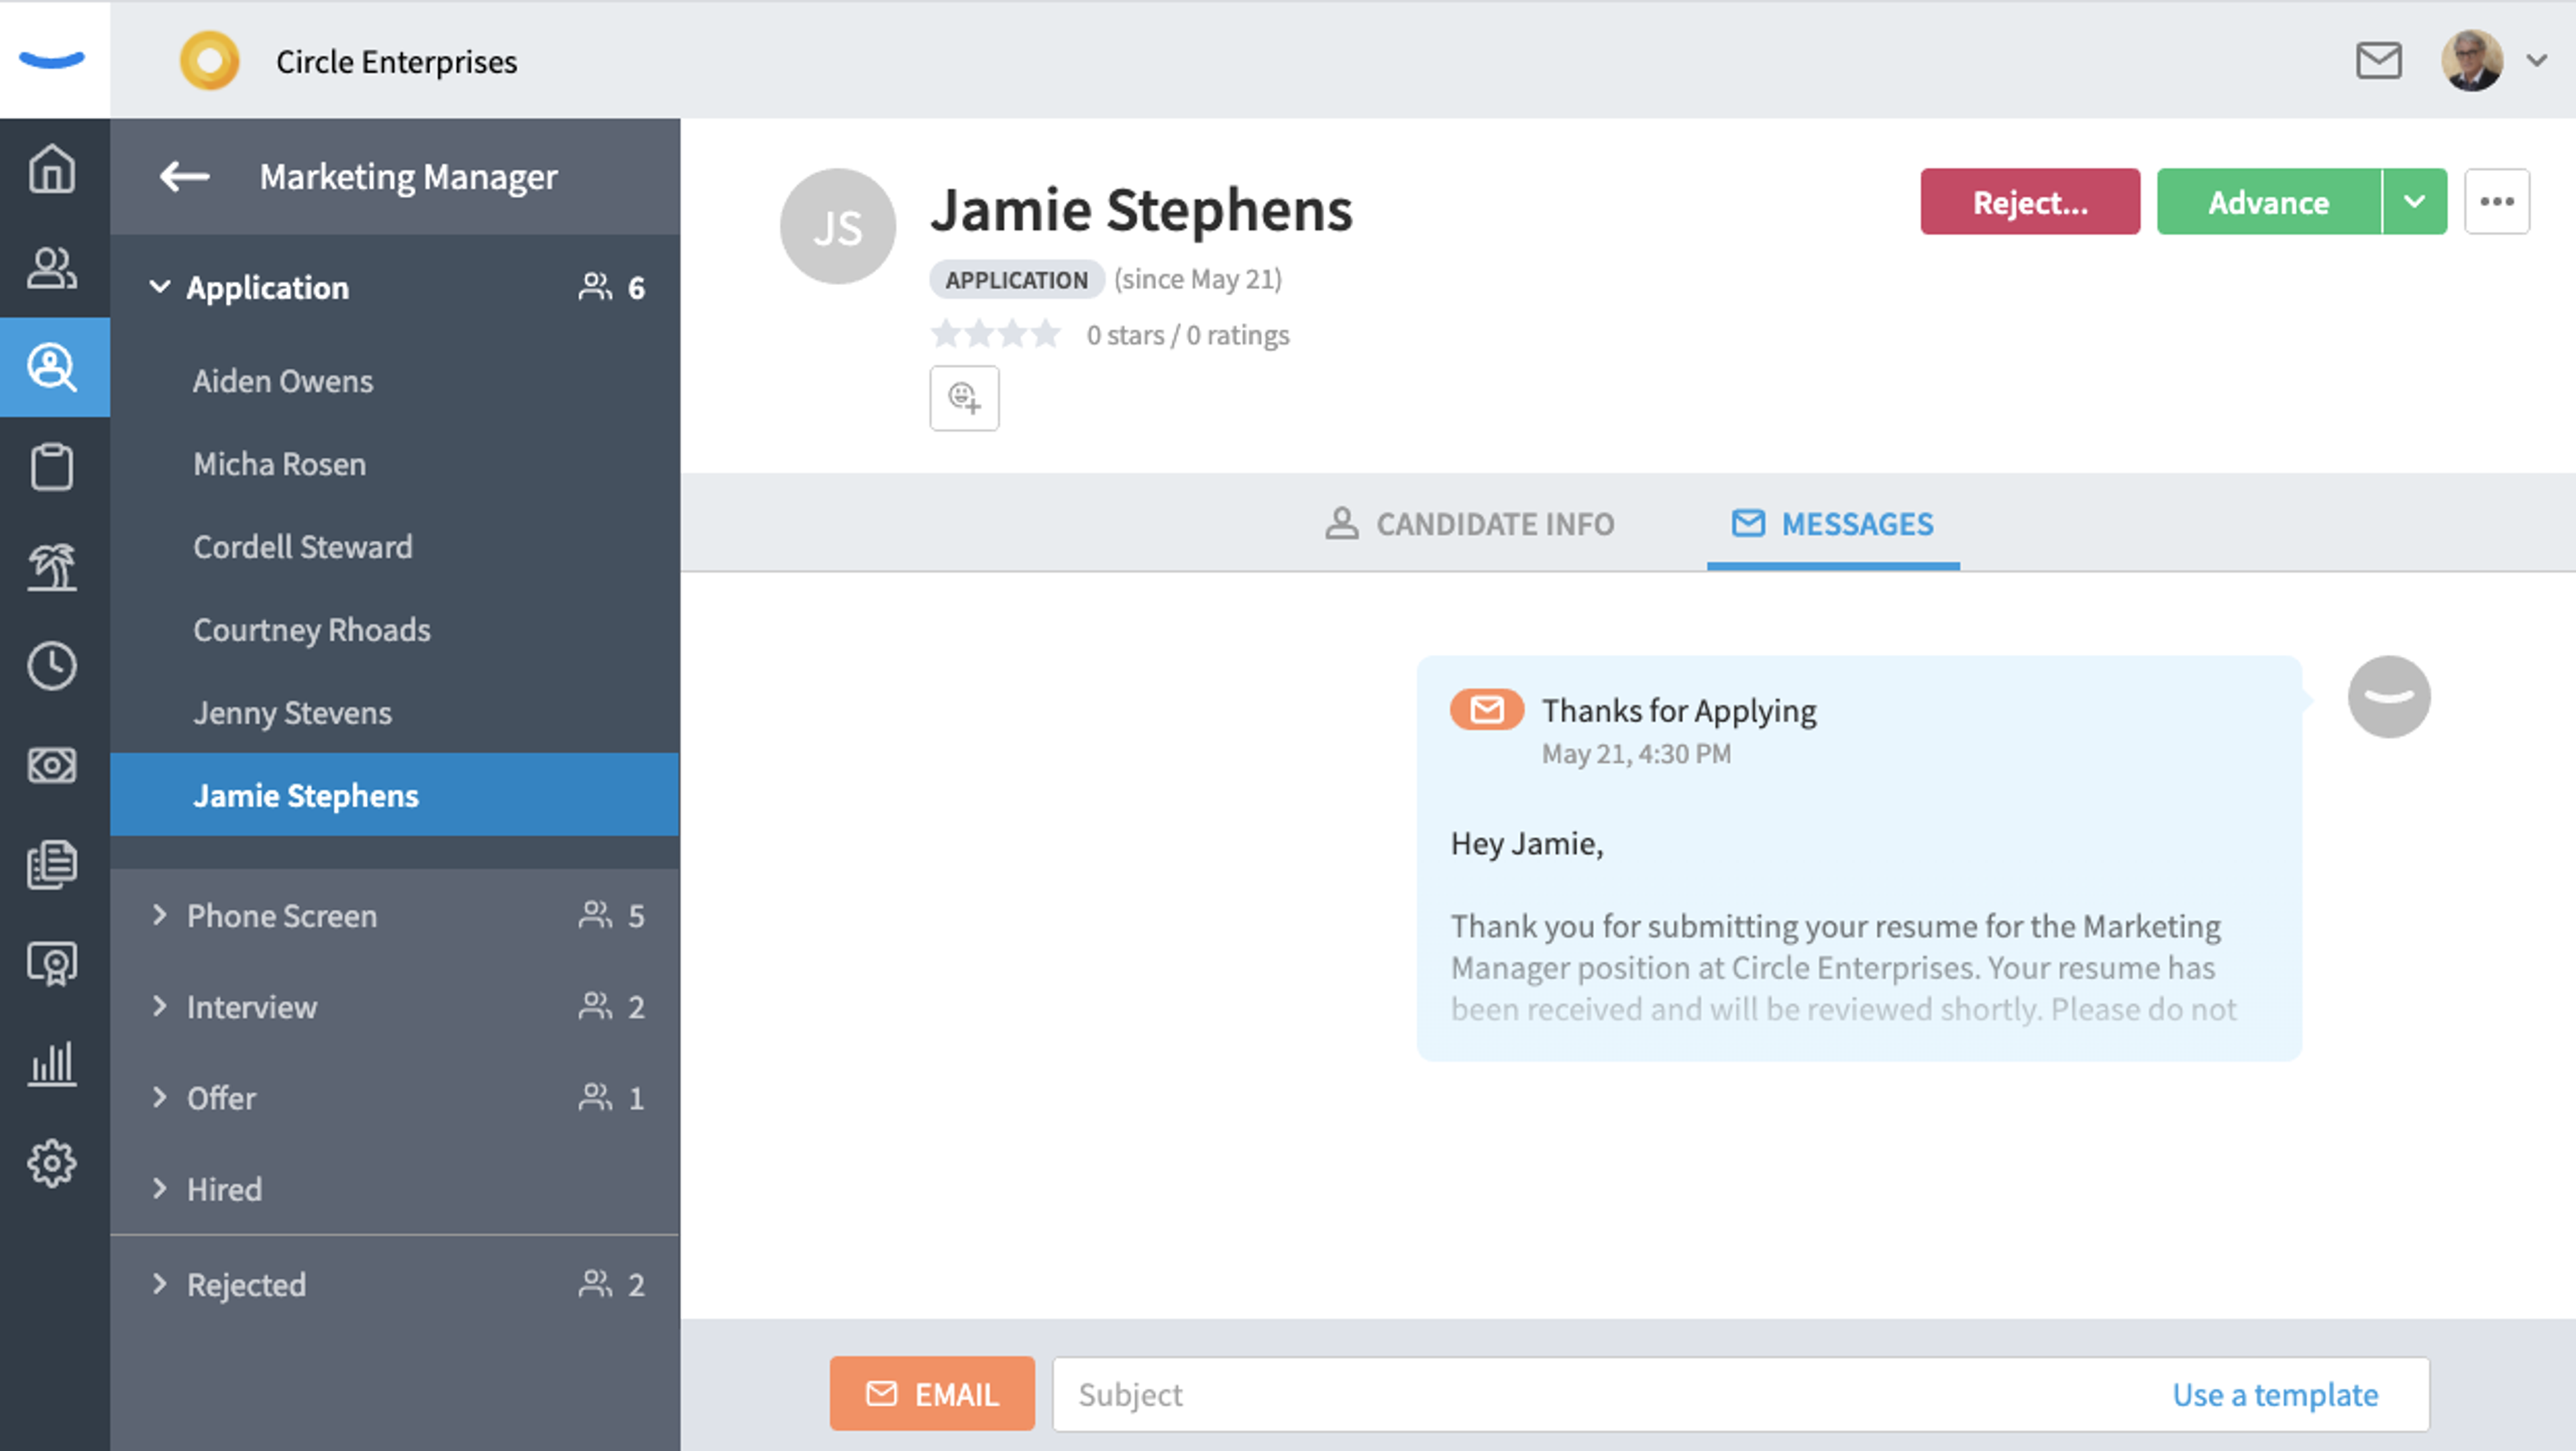Image resolution: width=2576 pixels, height=1451 pixels.
Task: Click the Jamie Stephens heading name
Action: point(1141,211)
